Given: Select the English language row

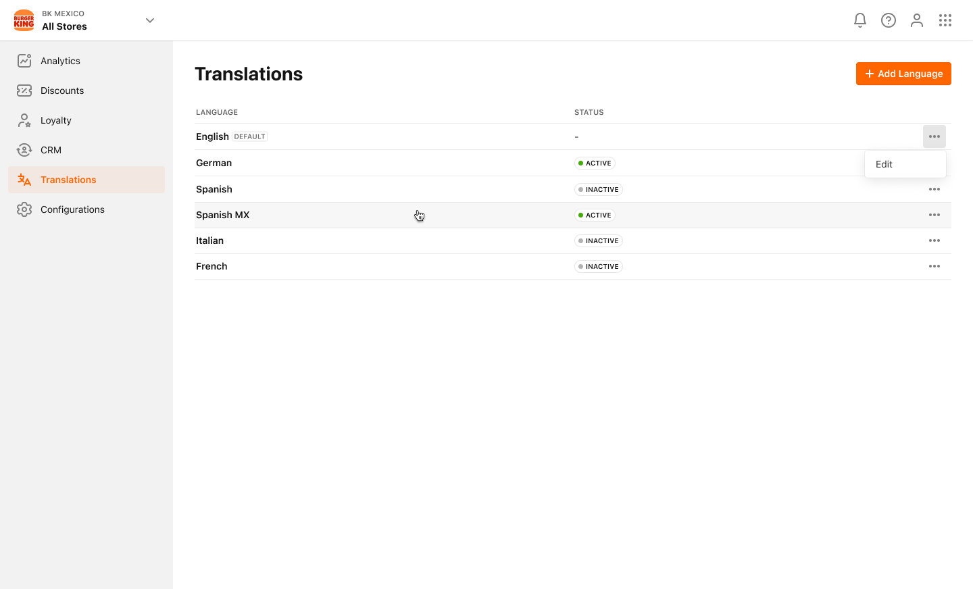Looking at the screenshot, I should [x=573, y=136].
